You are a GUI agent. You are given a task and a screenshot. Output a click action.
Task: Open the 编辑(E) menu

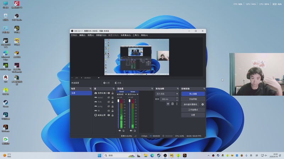(82, 35)
